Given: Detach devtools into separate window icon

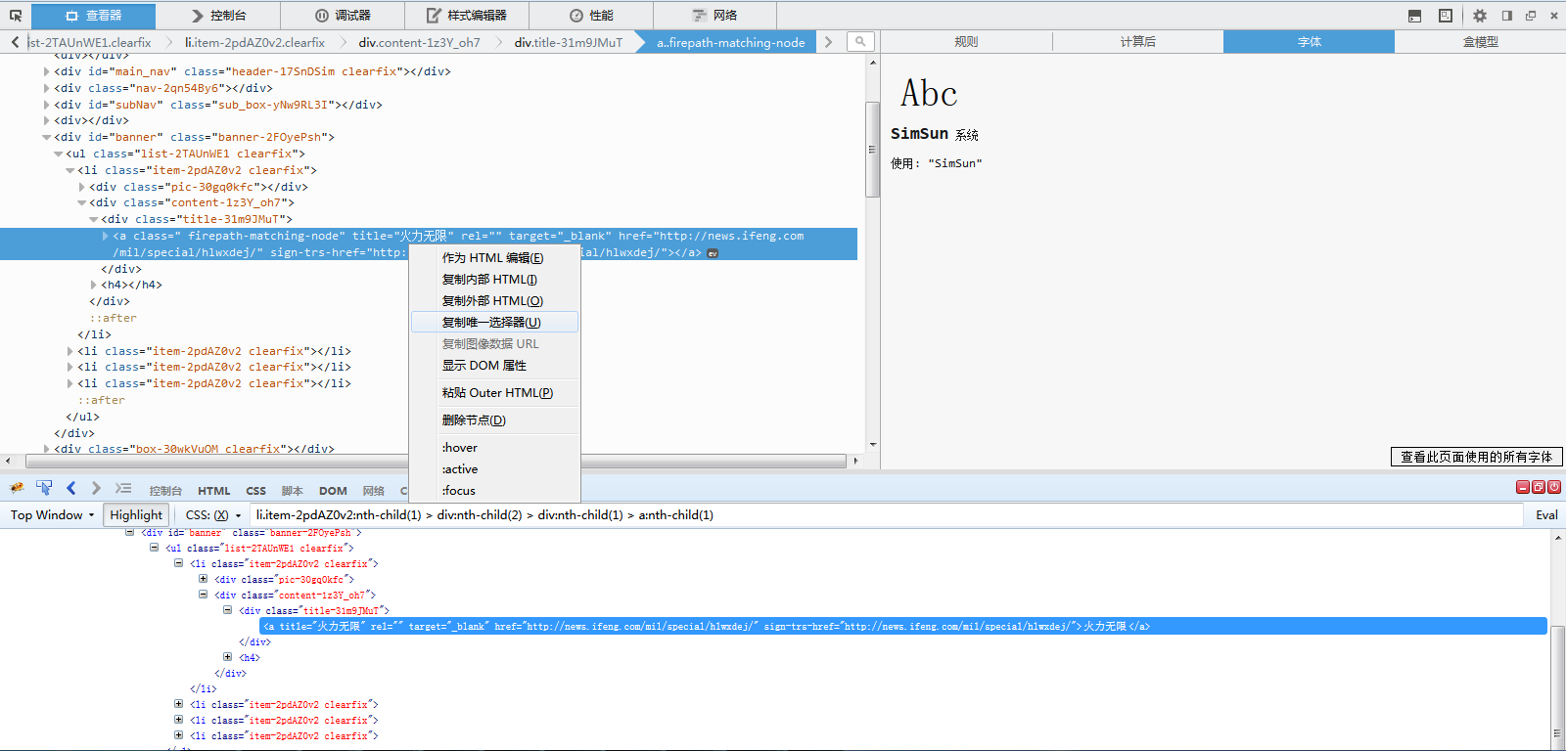Looking at the screenshot, I should (x=1531, y=16).
